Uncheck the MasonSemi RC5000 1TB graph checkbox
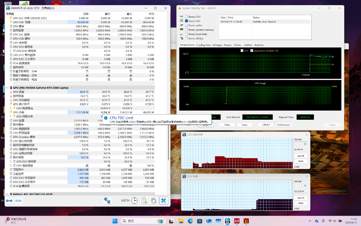This screenshot has width=361, height=226. pyautogui.click(x=252, y=51)
